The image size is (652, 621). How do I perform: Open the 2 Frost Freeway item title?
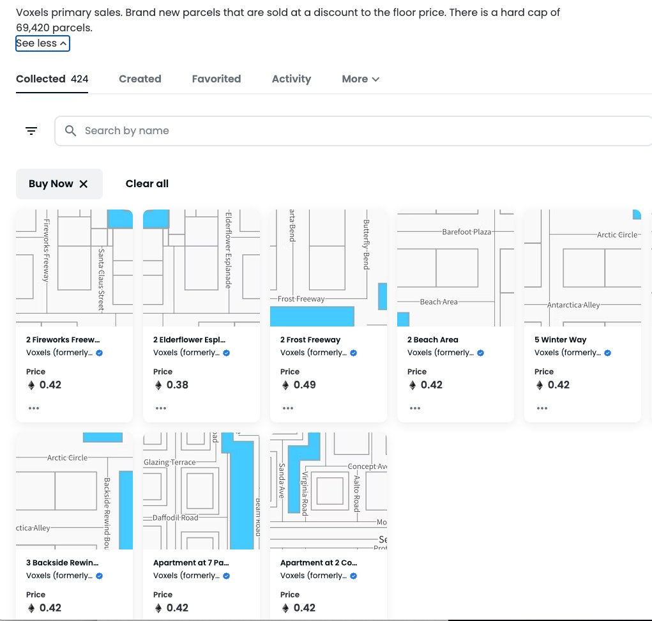coord(310,340)
